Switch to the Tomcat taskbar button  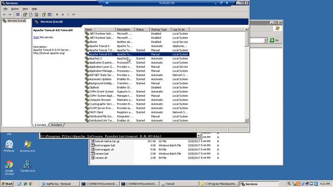tap(180, 184)
